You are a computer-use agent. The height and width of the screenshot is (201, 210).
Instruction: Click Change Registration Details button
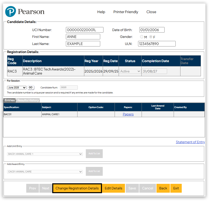[77, 188]
